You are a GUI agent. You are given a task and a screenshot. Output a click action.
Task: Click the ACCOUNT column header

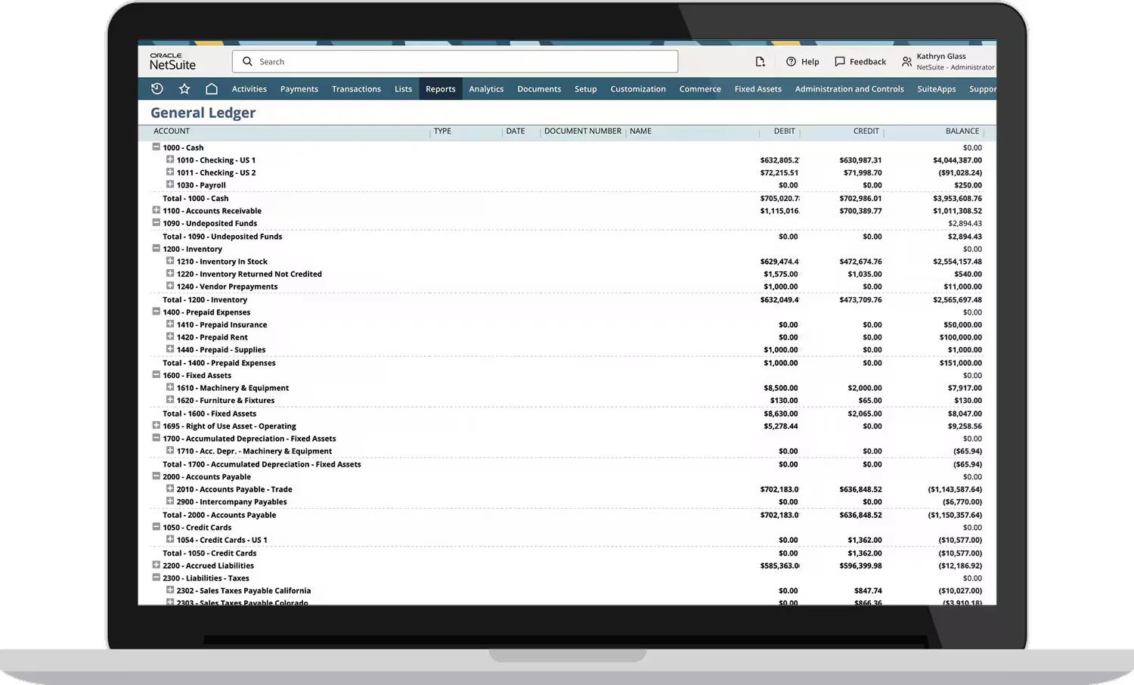point(172,131)
